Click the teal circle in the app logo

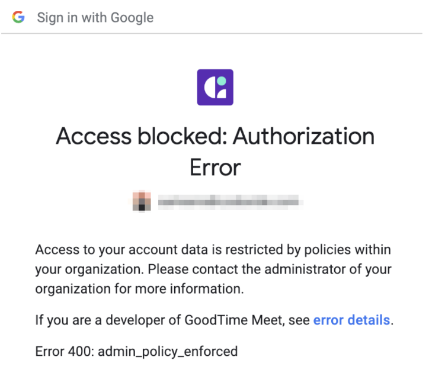click(x=222, y=81)
